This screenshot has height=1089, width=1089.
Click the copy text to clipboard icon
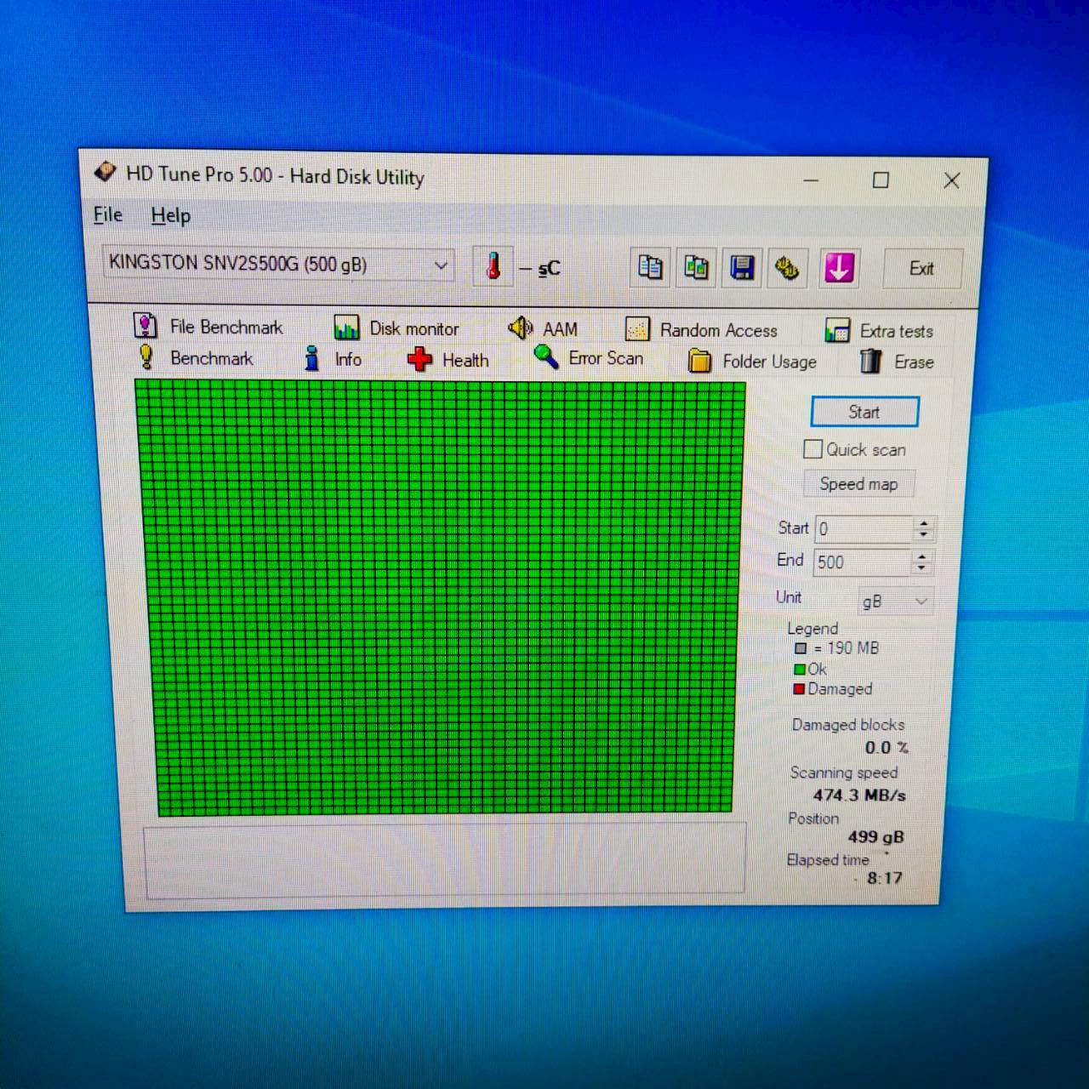(650, 268)
